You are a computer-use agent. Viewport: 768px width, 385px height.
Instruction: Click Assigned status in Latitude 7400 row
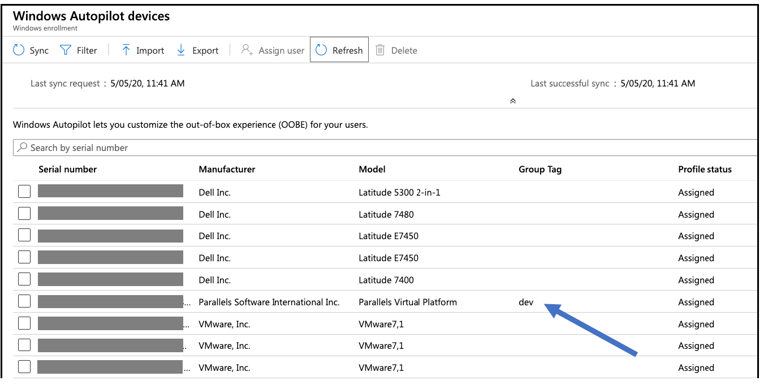pyautogui.click(x=696, y=280)
